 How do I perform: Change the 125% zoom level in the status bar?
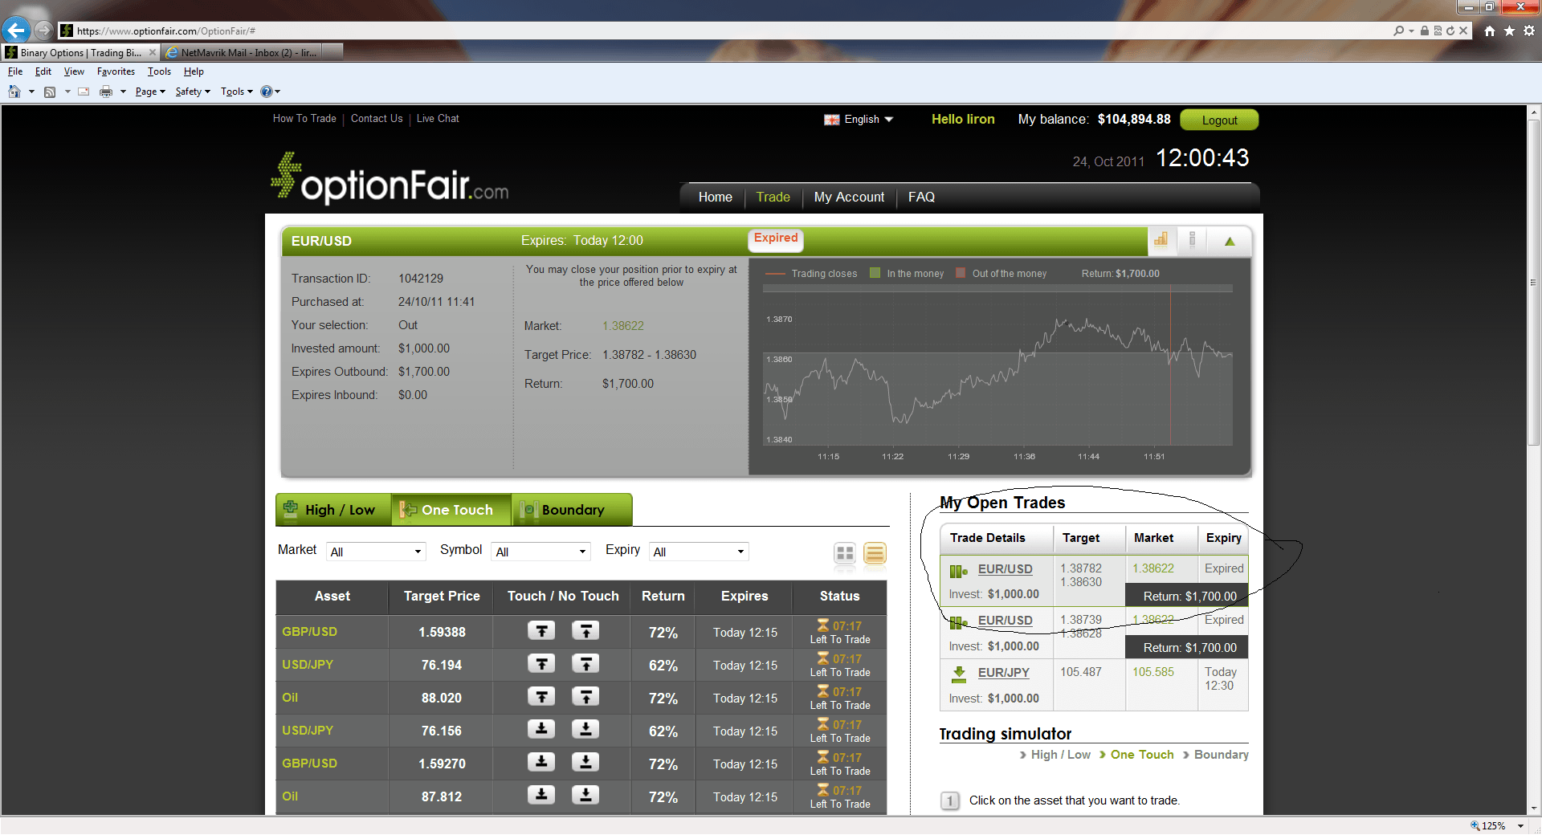(1497, 825)
